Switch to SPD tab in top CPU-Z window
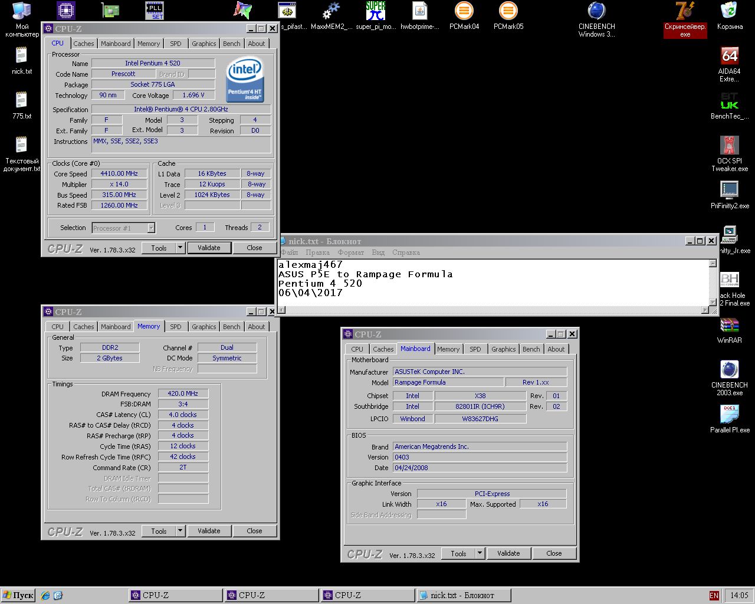This screenshot has width=755, height=604. click(x=176, y=44)
